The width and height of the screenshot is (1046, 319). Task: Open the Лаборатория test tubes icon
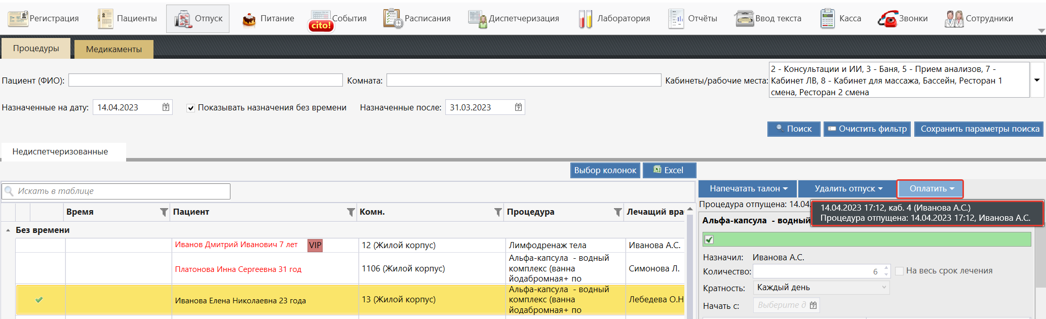coord(586,19)
